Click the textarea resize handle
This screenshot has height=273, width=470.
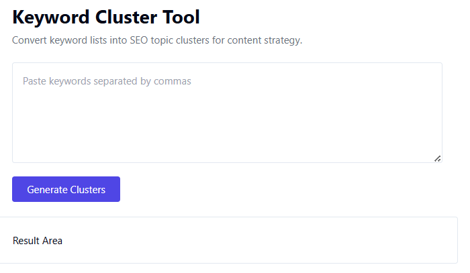pos(437,158)
